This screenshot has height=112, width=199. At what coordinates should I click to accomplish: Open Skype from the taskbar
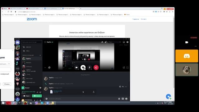click(x=42, y=103)
